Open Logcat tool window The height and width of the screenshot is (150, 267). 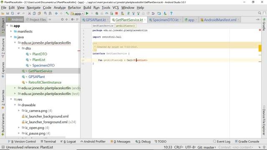coord(68,142)
